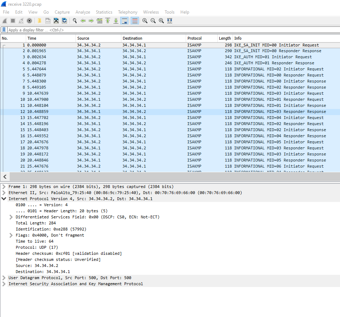Viewport: 340px width, 317px height.
Task: Open capture options gear icon
Action: (29, 21)
